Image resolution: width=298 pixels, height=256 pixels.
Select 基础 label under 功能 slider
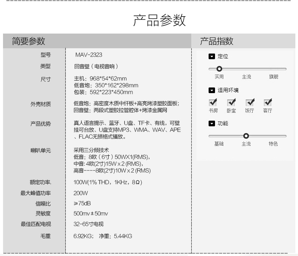point(219,144)
